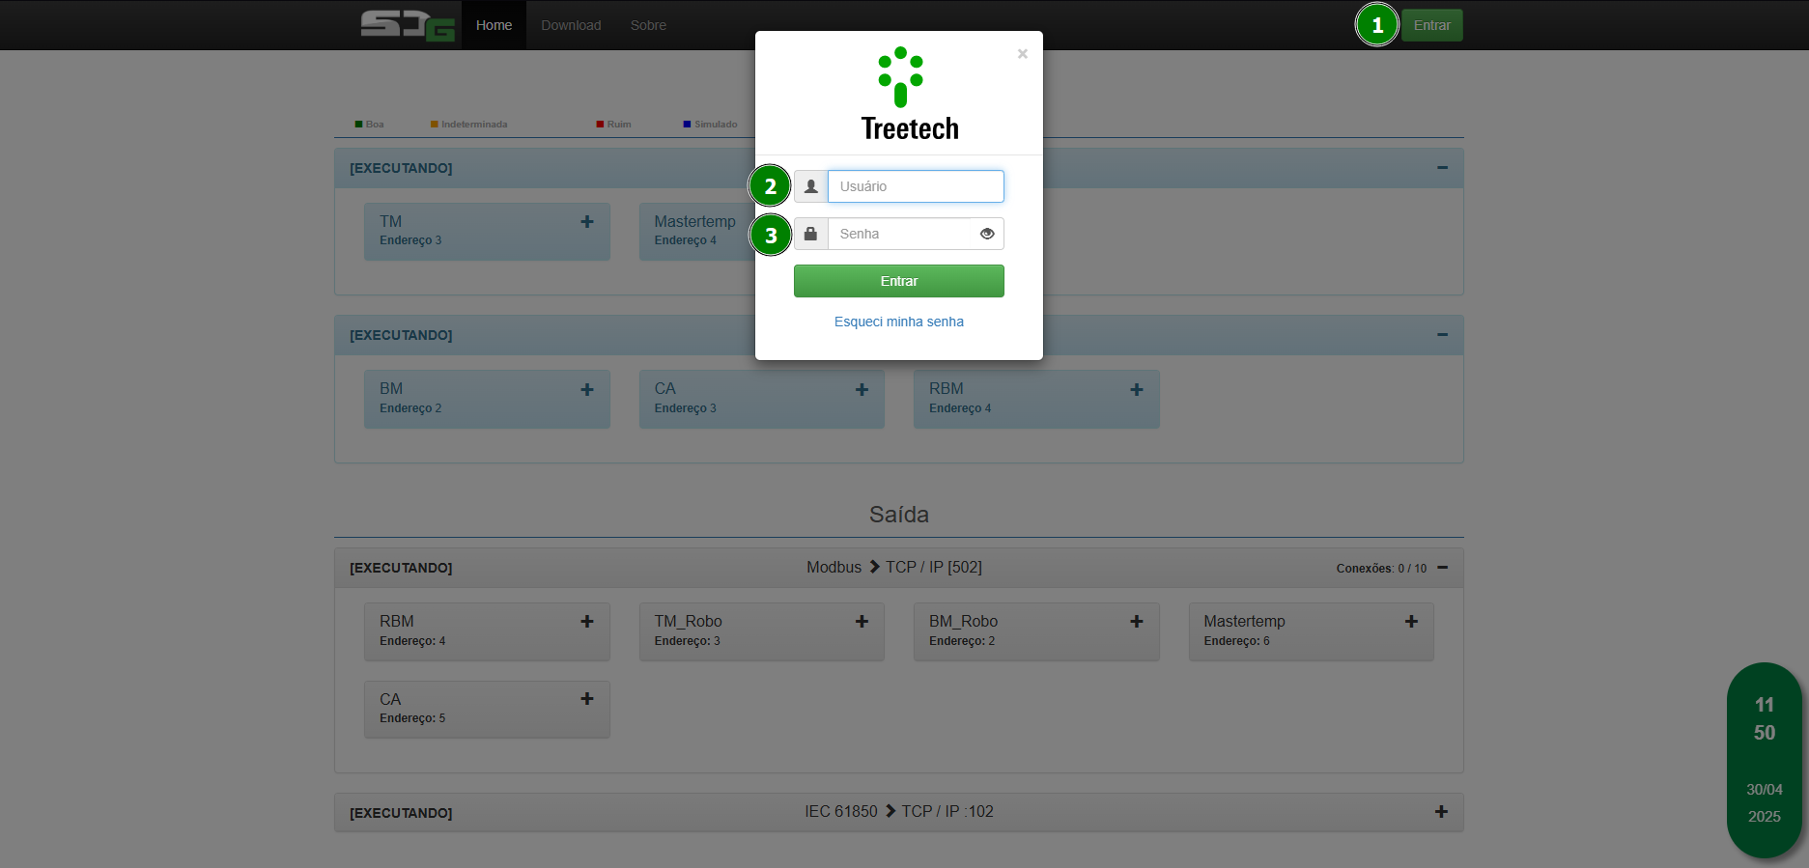This screenshot has width=1809, height=868.
Task: Click the TCP / IP :102 label
Action: click(x=947, y=811)
